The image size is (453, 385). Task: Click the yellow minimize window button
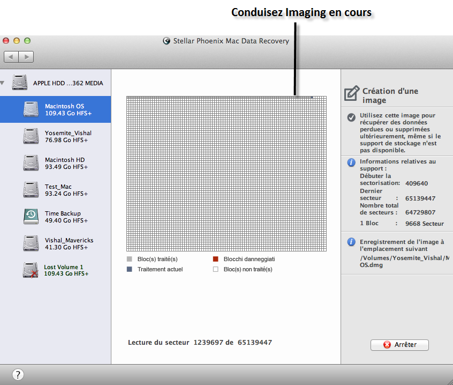click(17, 41)
